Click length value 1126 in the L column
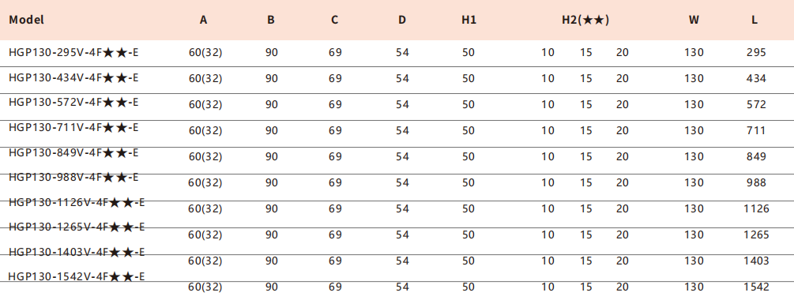The image size is (794, 300). (757, 208)
